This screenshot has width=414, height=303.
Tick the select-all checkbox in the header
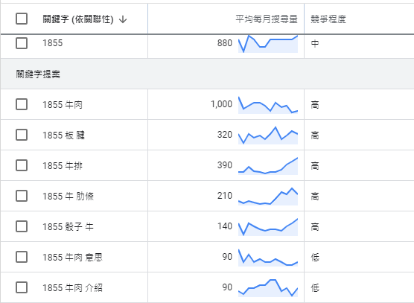click(22, 19)
